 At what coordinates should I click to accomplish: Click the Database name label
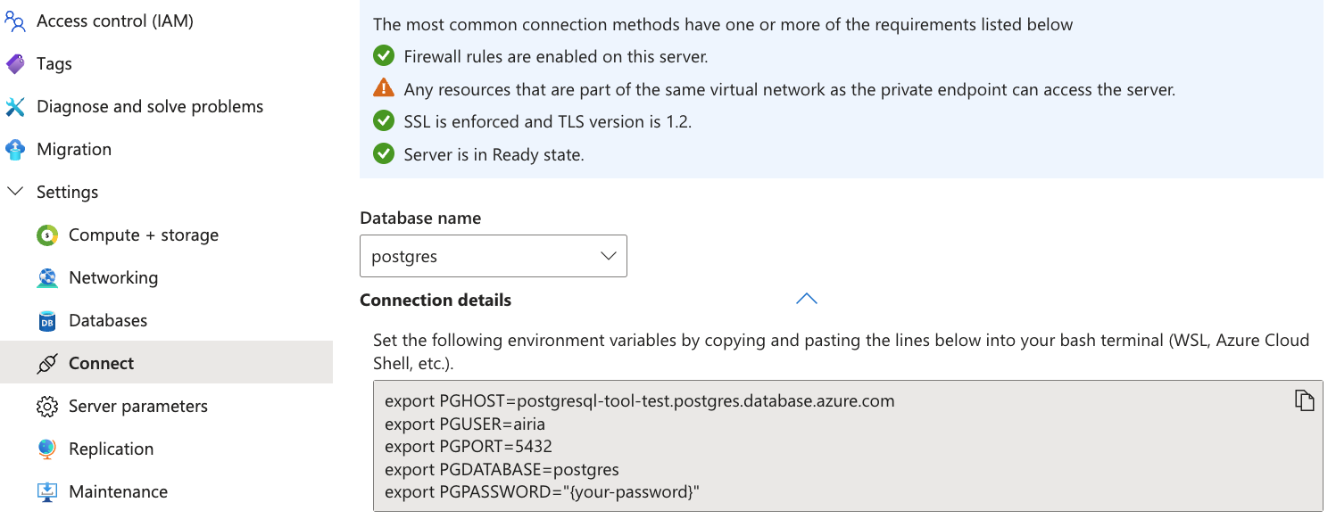pos(420,218)
